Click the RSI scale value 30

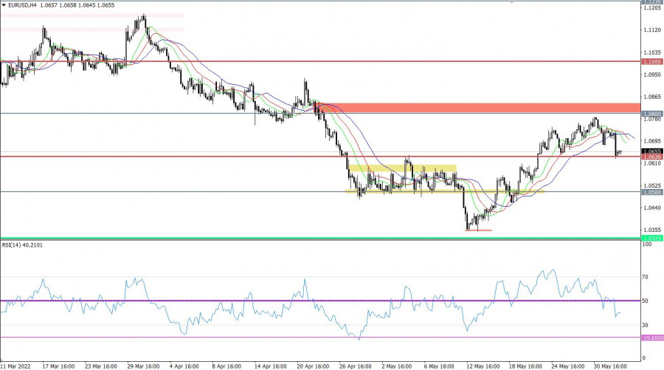[645, 326]
